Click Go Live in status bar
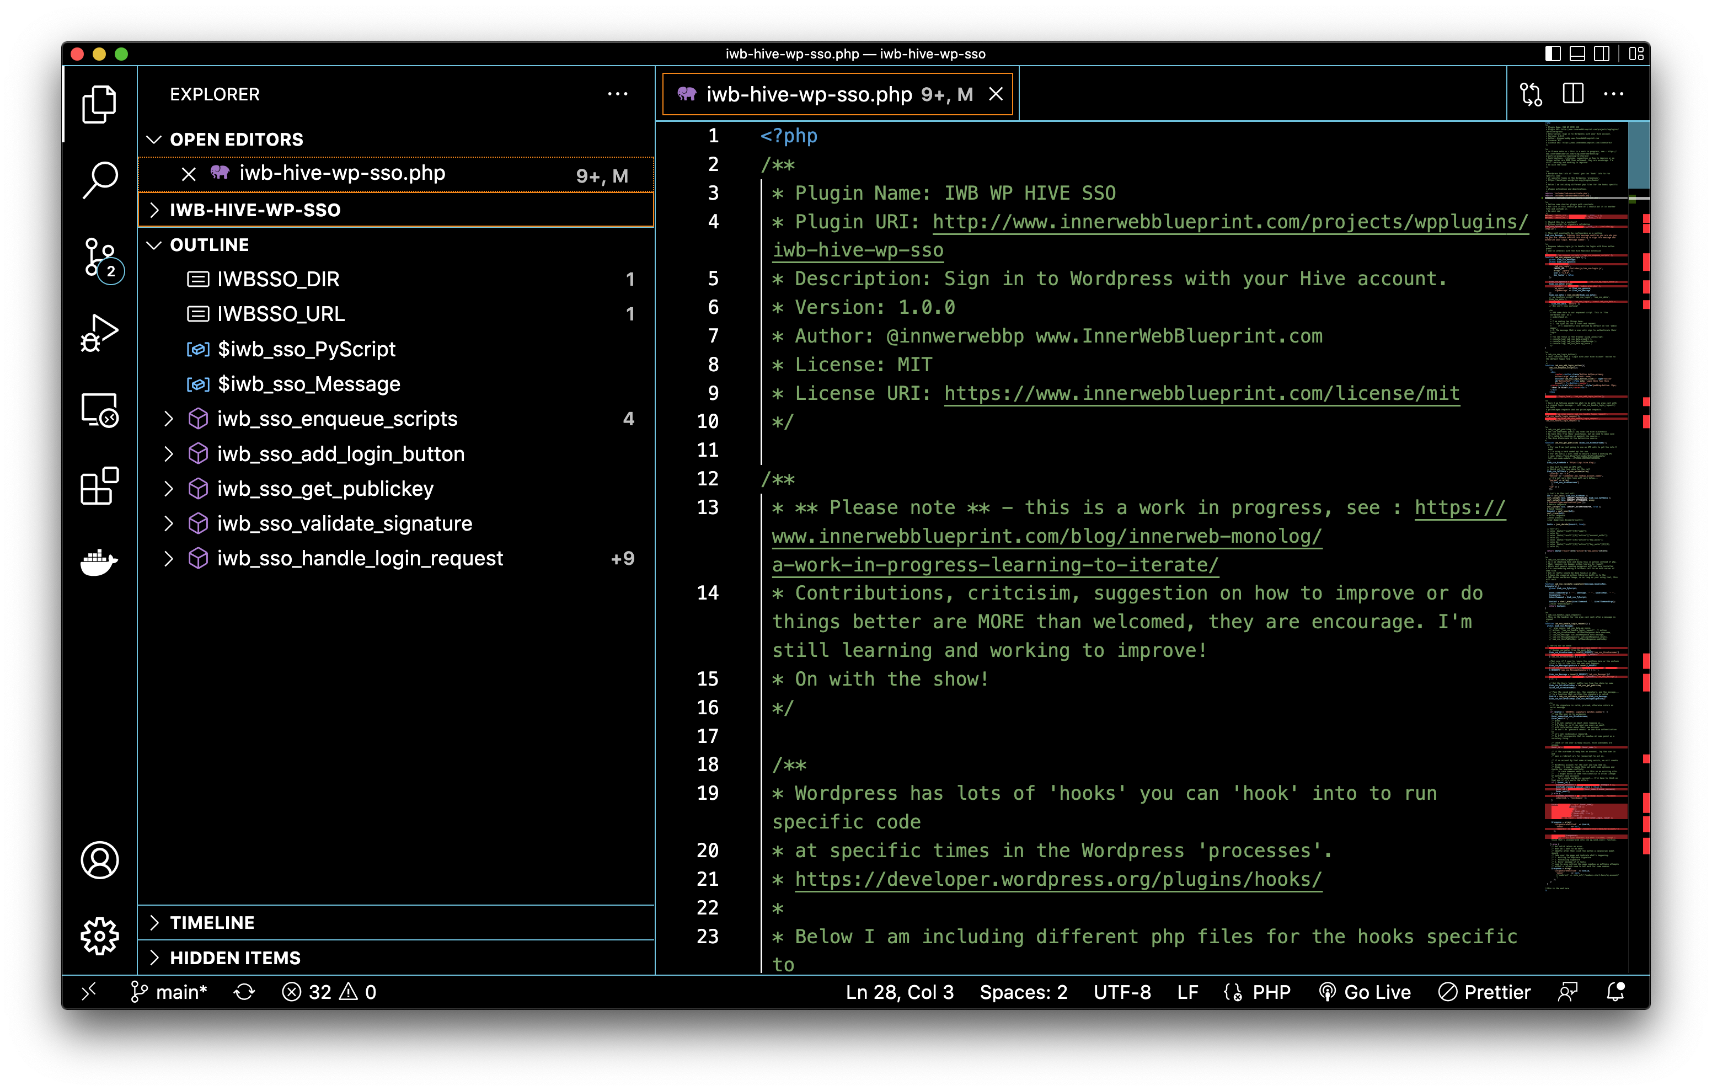 pyautogui.click(x=1365, y=991)
